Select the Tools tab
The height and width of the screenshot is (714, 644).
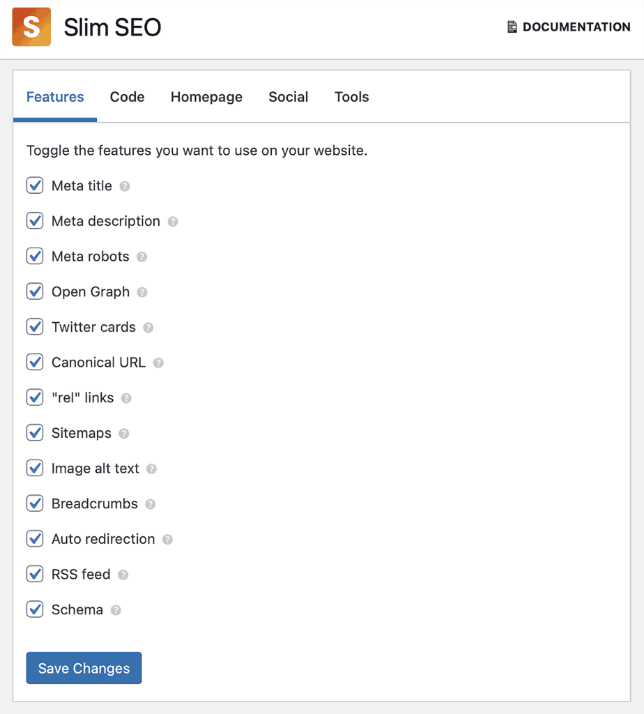tap(351, 97)
